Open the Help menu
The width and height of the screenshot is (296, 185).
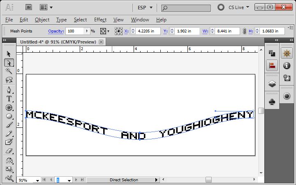[x=161, y=20]
